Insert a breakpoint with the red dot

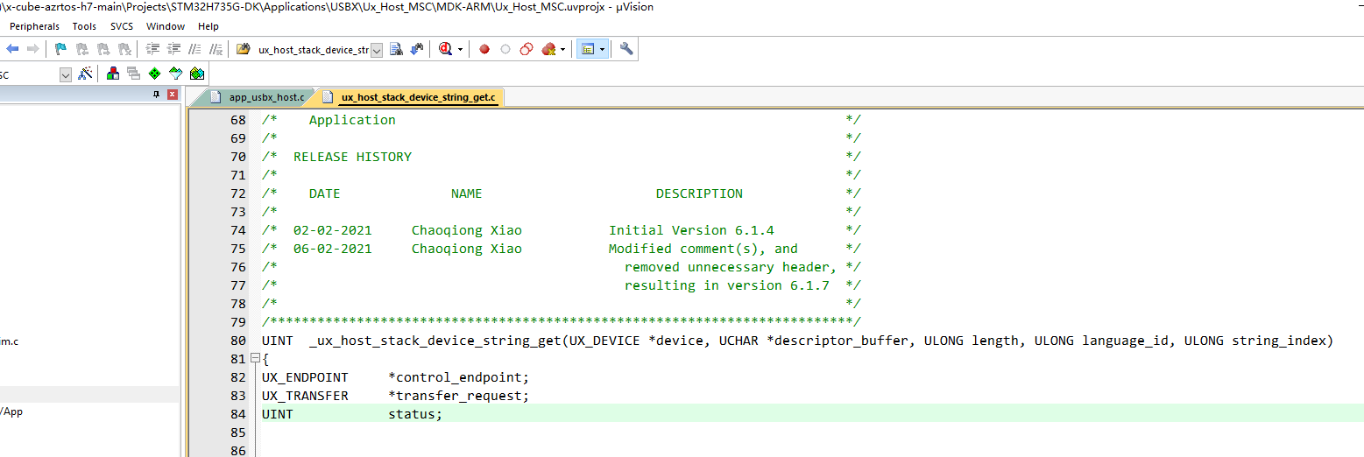tap(484, 49)
